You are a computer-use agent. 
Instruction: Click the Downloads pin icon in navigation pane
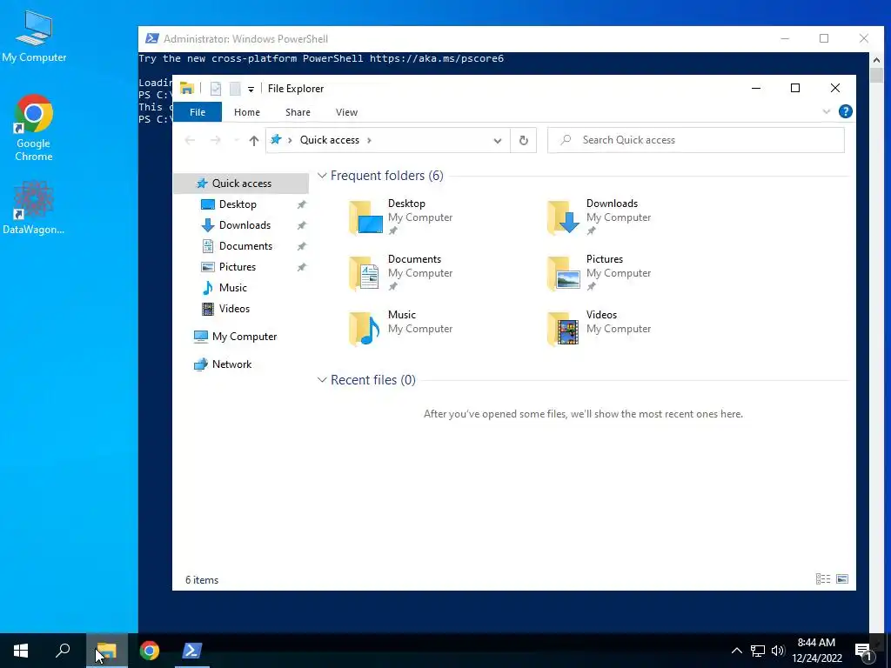[x=302, y=225]
